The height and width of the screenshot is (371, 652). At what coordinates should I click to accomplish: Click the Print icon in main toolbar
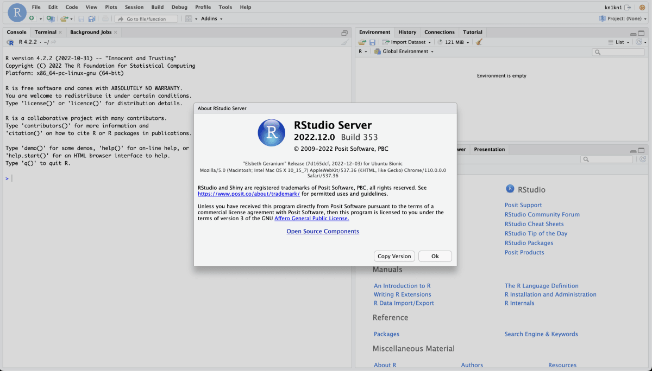pyautogui.click(x=105, y=19)
